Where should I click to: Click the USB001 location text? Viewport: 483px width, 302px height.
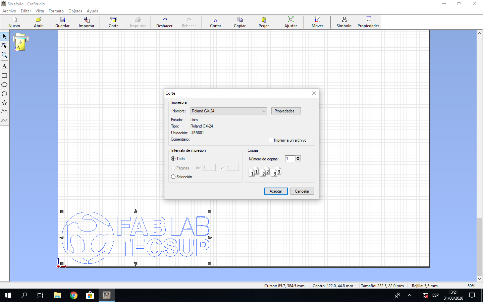tap(197, 133)
